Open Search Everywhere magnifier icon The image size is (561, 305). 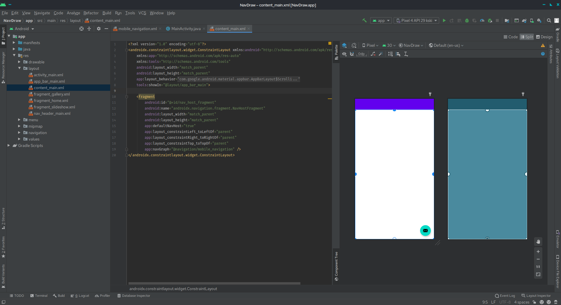click(549, 21)
